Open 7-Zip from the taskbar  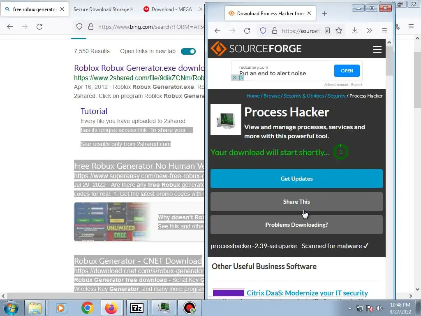136,308
